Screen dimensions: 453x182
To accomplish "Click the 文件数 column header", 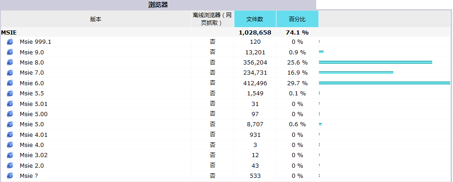I will pos(255,19).
